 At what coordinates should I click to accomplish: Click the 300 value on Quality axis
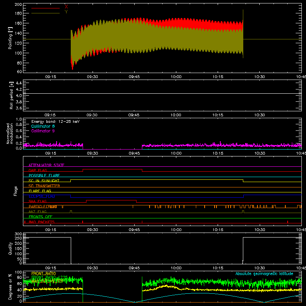[18, 234]
